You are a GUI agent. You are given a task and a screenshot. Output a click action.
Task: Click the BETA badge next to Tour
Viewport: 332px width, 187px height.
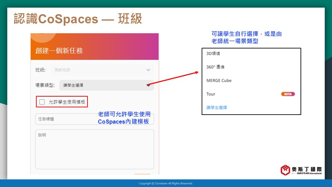pos(288,94)
